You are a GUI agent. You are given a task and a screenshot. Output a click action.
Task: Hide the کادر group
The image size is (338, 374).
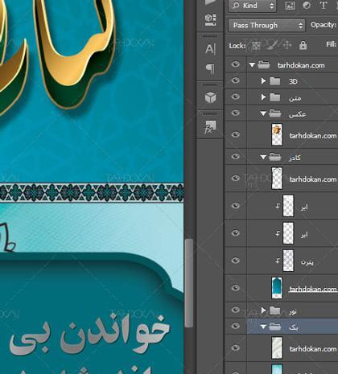pos(236,156)
